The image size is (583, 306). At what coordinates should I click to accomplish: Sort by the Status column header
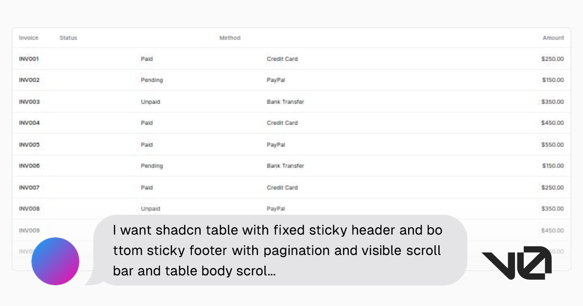tap(68, 37)
